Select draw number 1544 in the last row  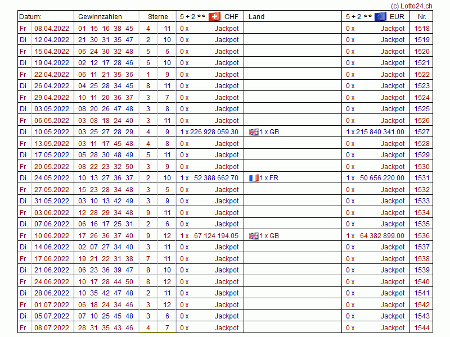[x=421, y=328]
